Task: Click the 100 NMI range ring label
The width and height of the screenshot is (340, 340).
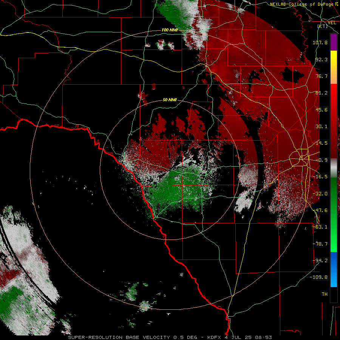Action: click(170, 30)
